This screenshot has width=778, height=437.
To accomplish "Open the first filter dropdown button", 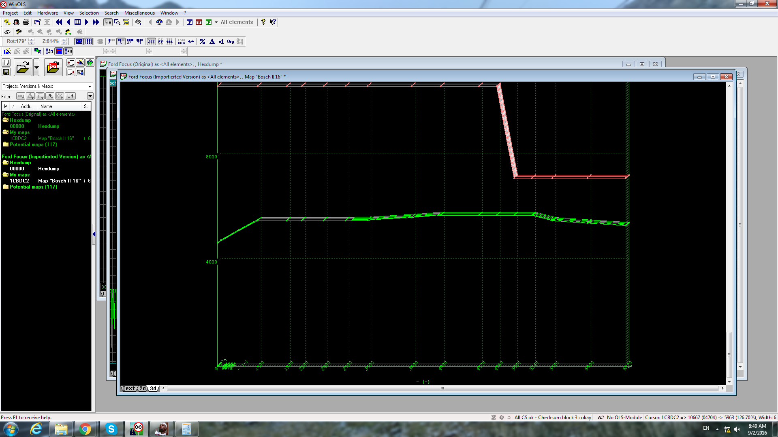I will [20, 96].
